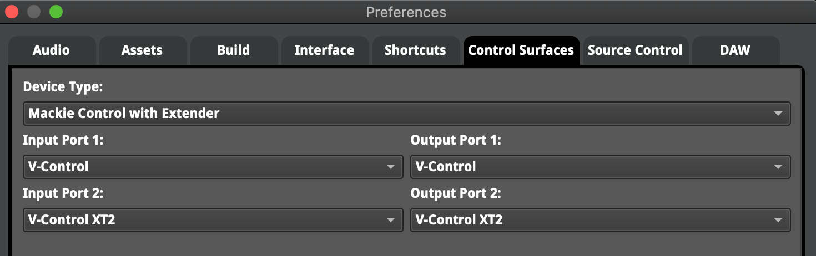Open the DAW preferences tab
The height and width of the screenshot is (256, 816).
tap(735, 50)
